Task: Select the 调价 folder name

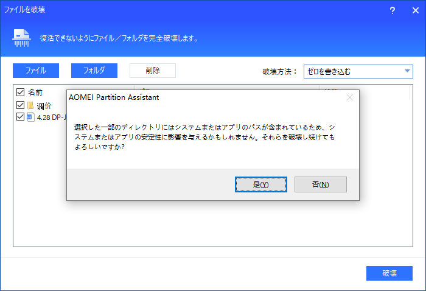Action: click(44, 106)
